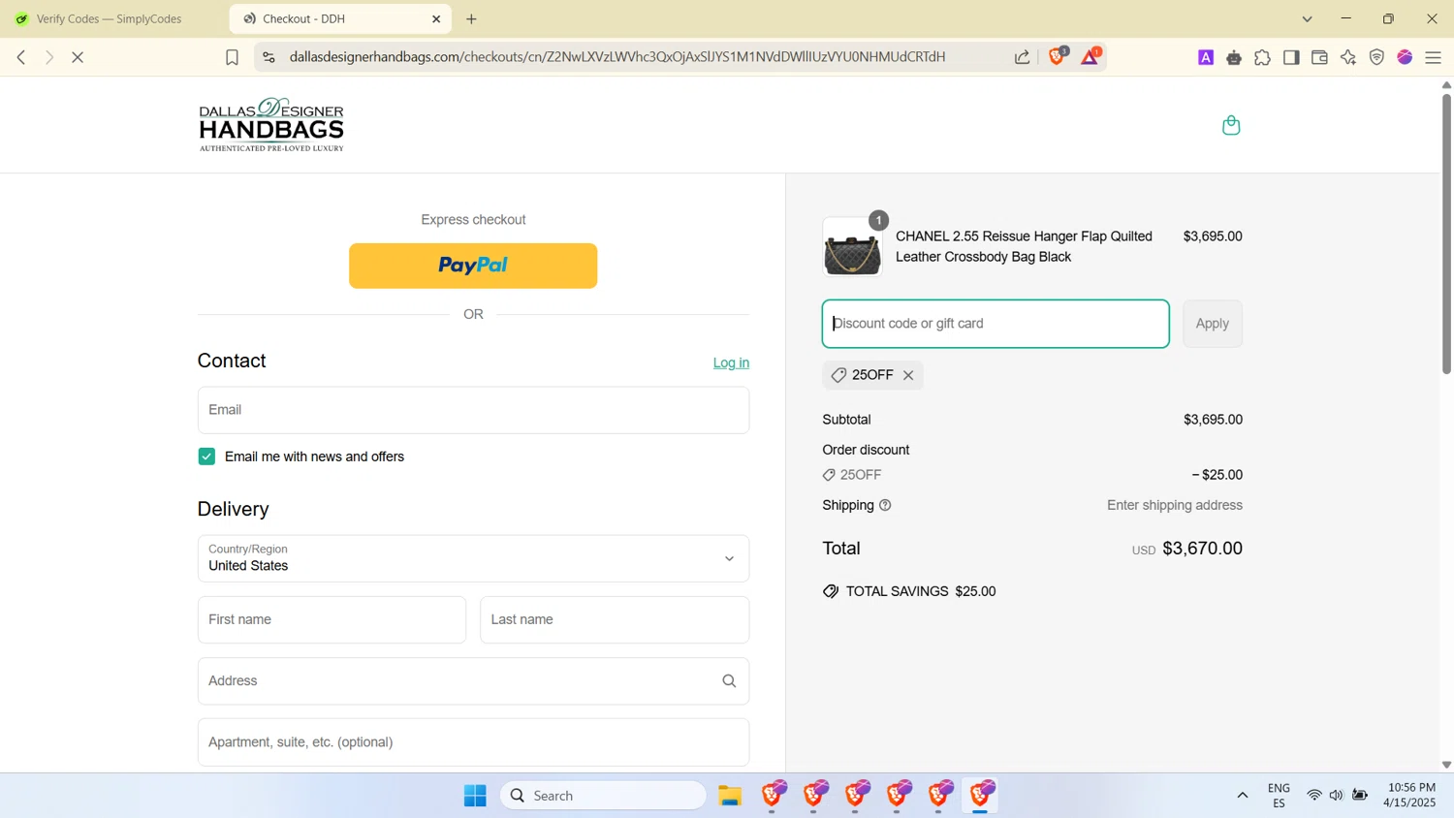Pay with the PayPal express button
The width and height of the screenshot is (1454, 818).
(x=473, y=266)
